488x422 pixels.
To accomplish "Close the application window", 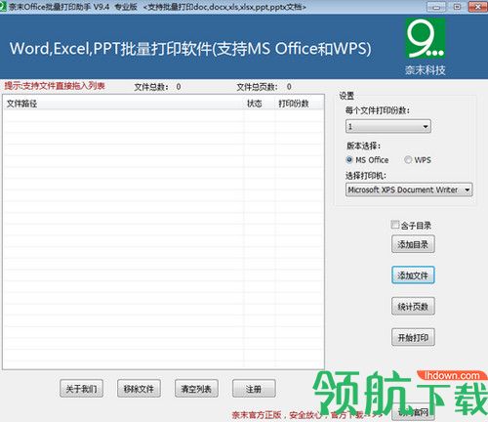I will click(x=478, y=7).
